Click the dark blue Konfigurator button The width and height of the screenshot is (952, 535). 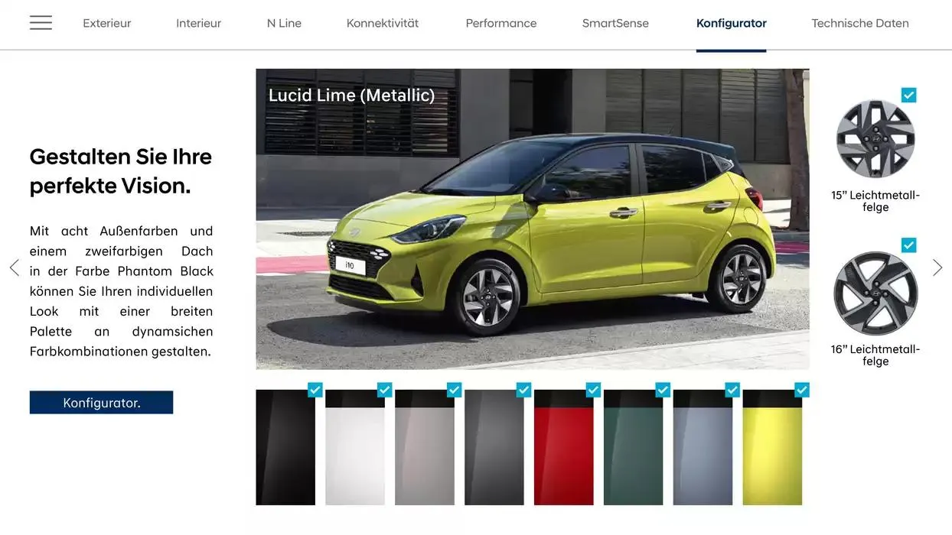tap(101, 402)
